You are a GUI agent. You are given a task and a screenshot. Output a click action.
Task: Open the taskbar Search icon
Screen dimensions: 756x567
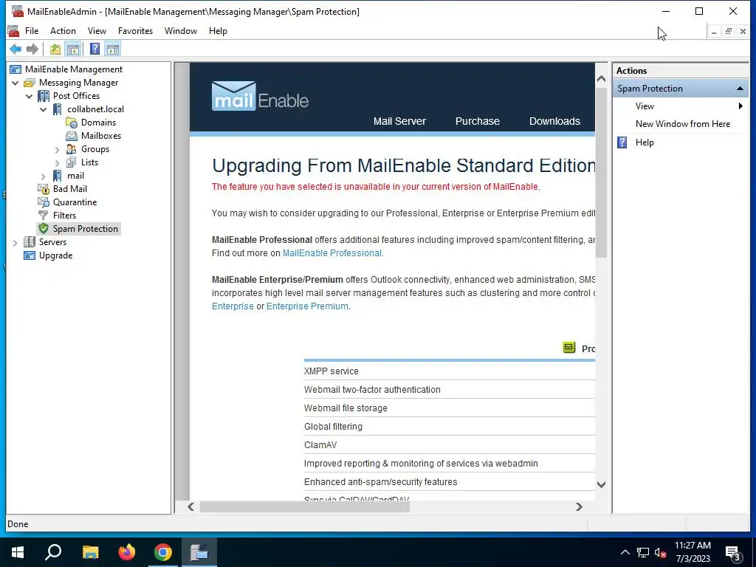pyautogui.click(x=53, y=552)
